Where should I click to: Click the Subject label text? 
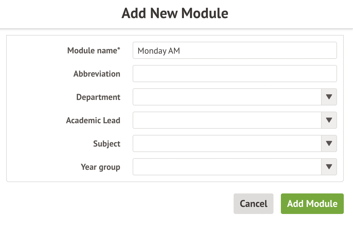107,144
